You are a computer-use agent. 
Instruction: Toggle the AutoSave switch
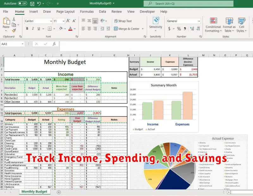(22, 3)
